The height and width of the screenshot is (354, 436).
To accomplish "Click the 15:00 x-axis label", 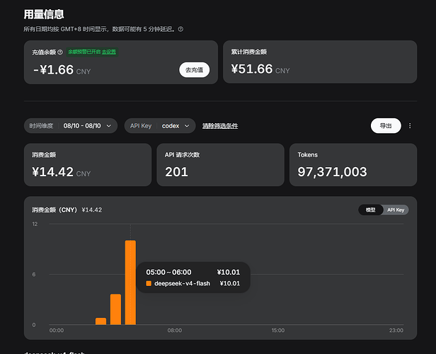I will coord(278,331).
